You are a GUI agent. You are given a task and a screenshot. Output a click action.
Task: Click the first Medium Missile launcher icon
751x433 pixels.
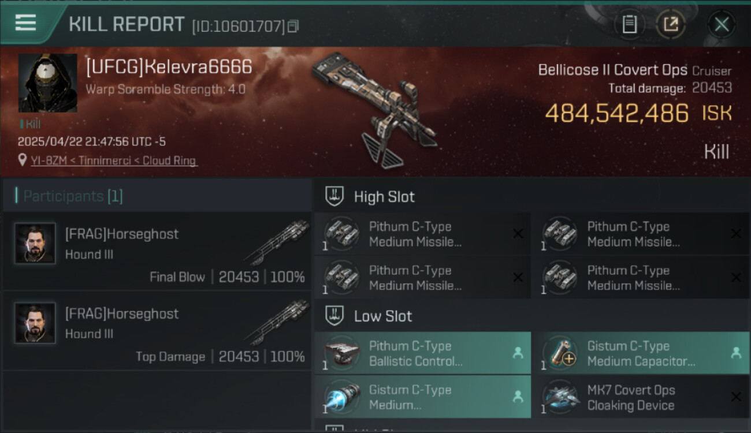coord(343,234)
